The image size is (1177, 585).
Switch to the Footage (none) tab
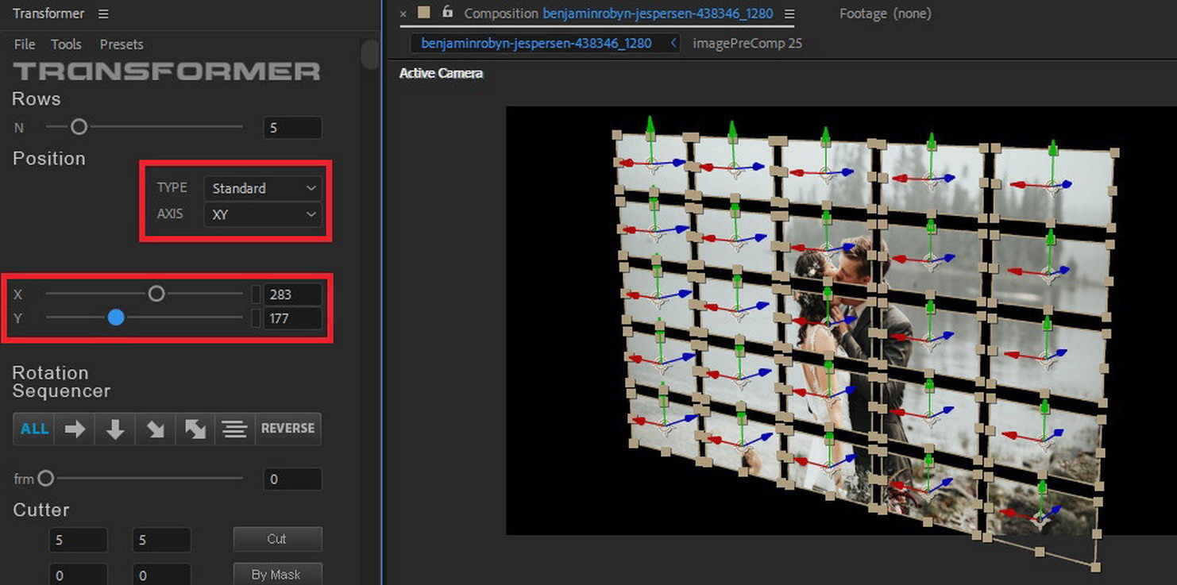(x=885, y=13)
